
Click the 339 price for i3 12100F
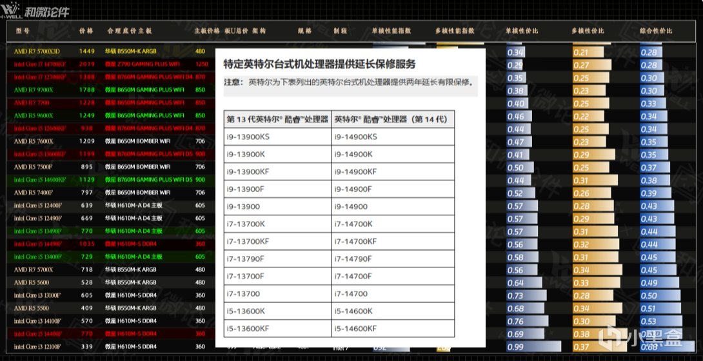[x=87, y=347]
